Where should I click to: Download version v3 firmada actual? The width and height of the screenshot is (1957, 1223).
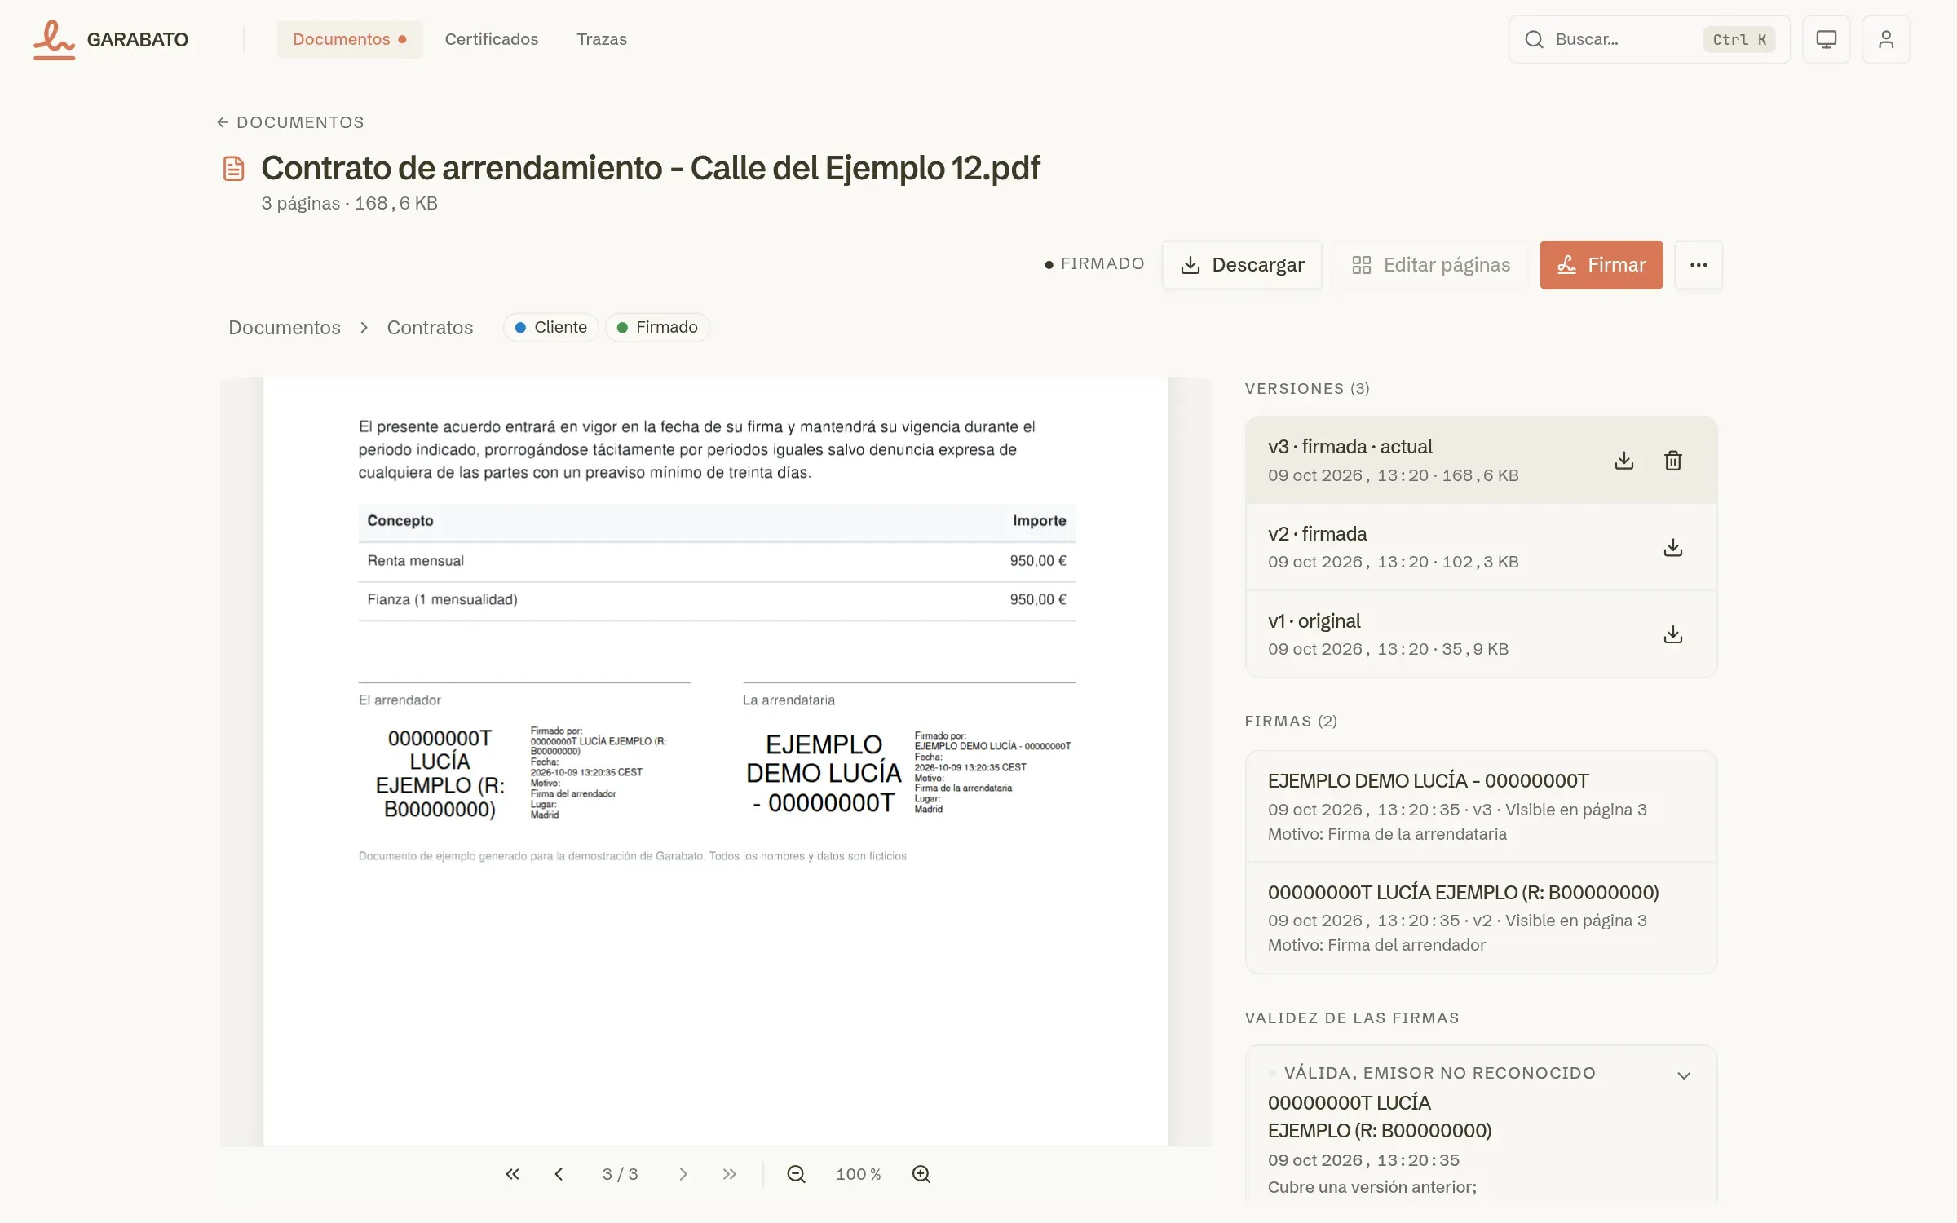[1623, 461]
